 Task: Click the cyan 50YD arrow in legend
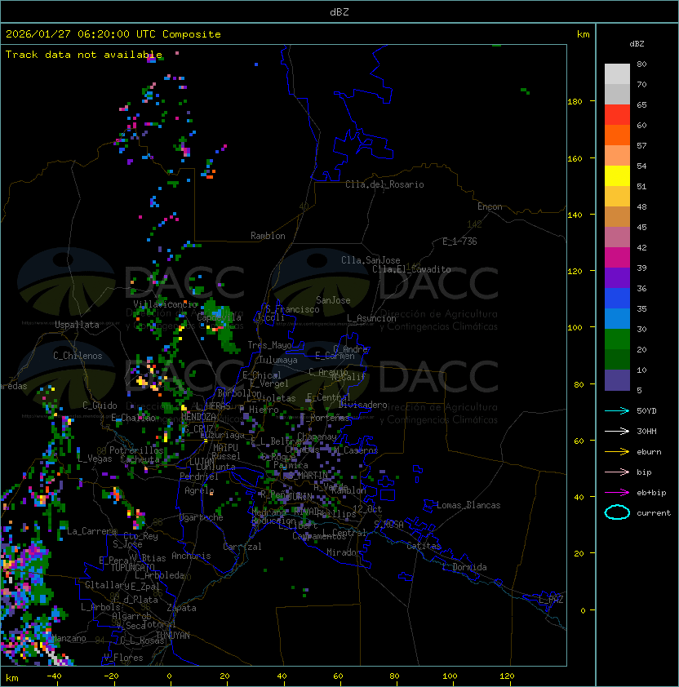point(617,410)
